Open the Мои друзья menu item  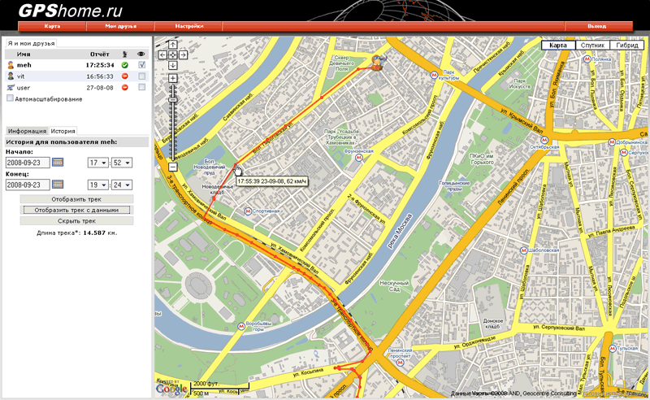point(120,26)
